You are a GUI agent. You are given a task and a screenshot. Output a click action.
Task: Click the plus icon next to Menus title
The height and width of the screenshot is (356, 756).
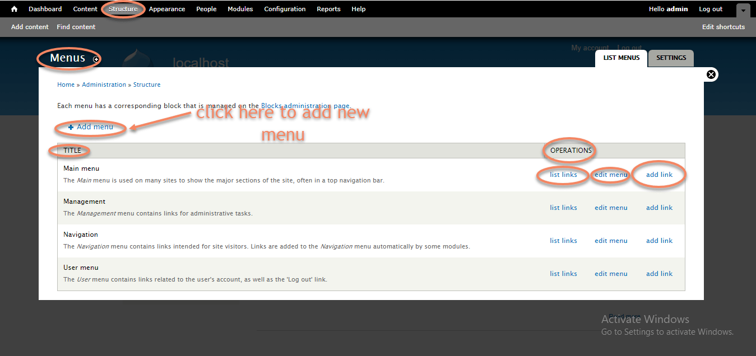click(x=96, y=59)
